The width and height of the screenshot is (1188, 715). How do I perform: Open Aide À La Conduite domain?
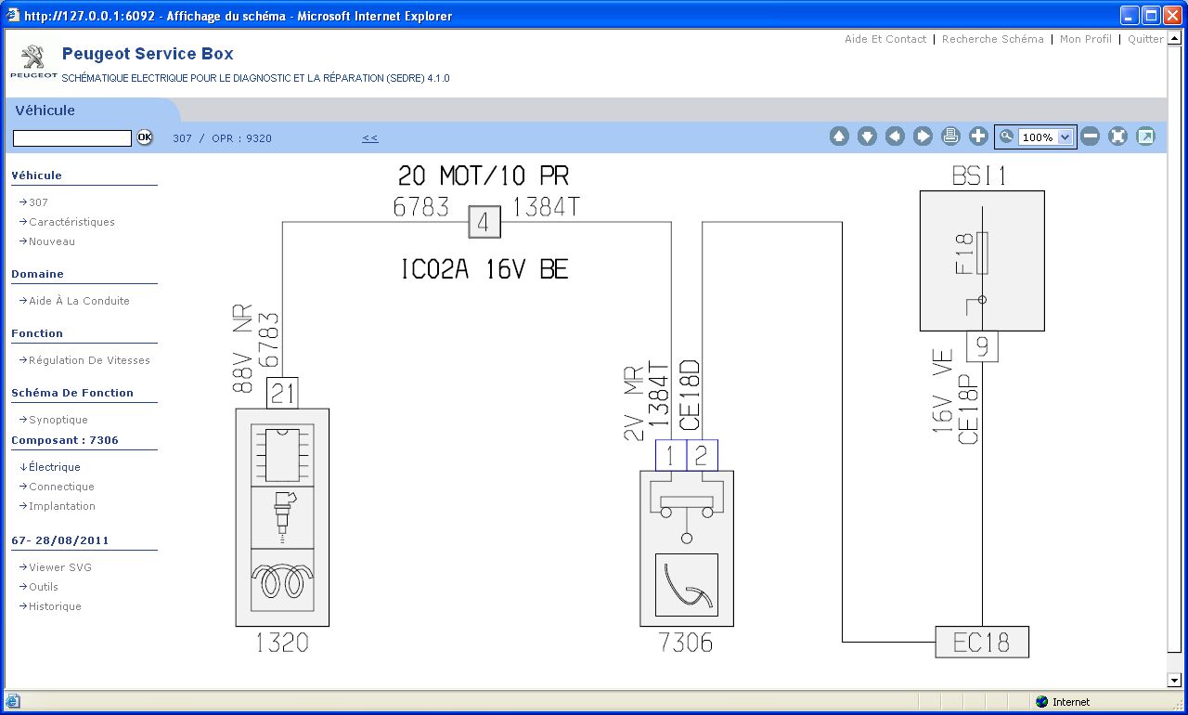79,301
